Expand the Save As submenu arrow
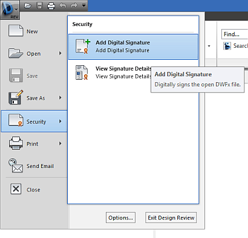 pyautogui.click(x=60, y=98)
